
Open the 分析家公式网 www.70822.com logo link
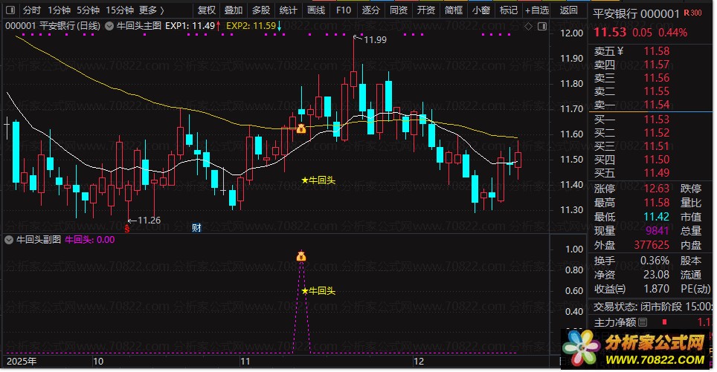(x=636, y=347)
